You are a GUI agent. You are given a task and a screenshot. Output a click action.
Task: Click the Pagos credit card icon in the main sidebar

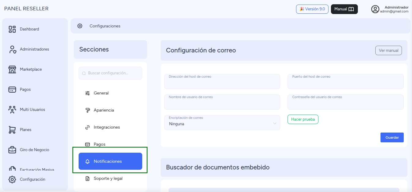[12, 90]
